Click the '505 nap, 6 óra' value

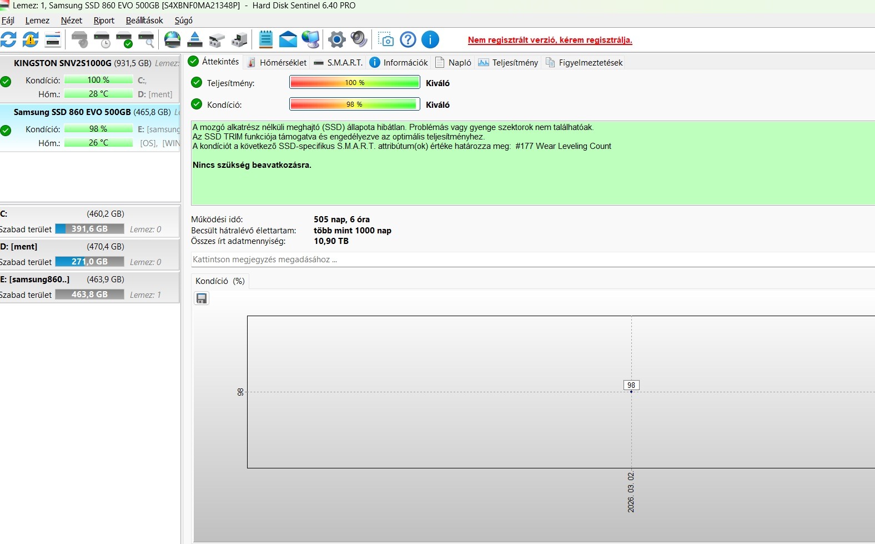(341, 219)
